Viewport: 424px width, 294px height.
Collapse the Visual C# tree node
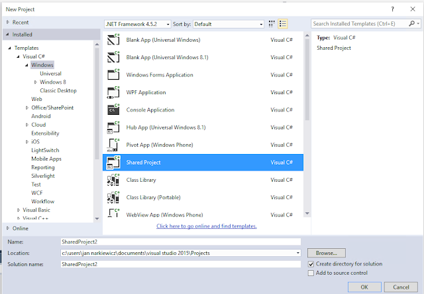(x=18, y=56)
